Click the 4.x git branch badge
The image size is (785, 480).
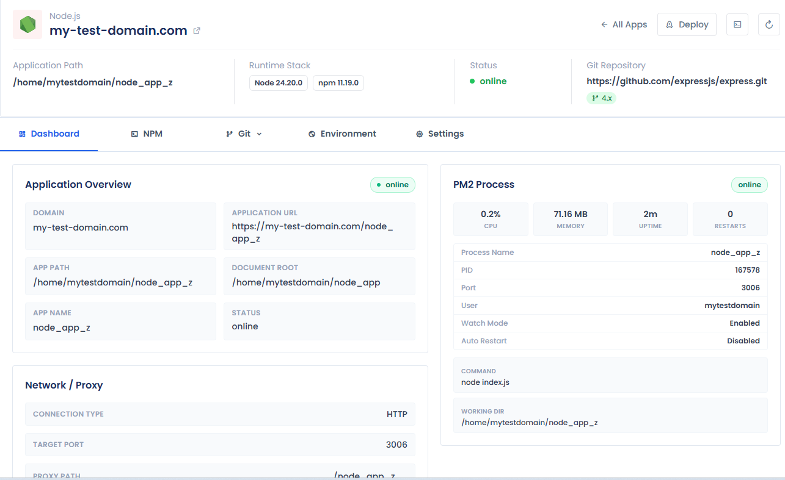point(601,98)
